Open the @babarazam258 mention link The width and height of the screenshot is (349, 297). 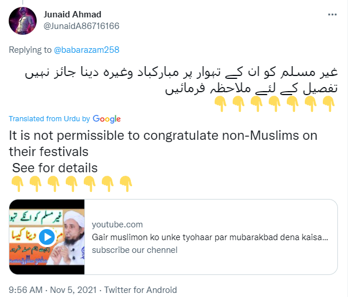coord(87,50)
